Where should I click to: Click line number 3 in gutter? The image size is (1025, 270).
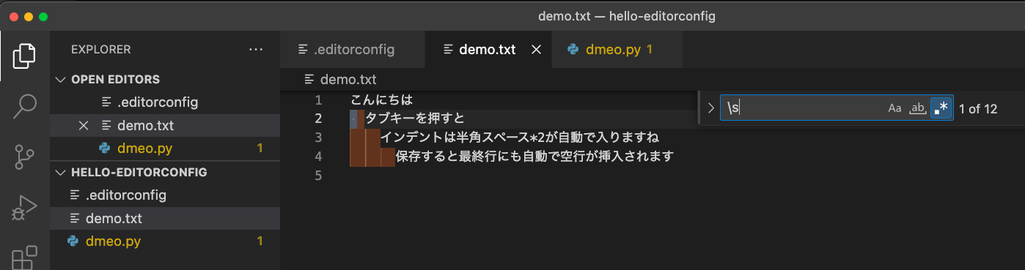click(x=317, y=138)
